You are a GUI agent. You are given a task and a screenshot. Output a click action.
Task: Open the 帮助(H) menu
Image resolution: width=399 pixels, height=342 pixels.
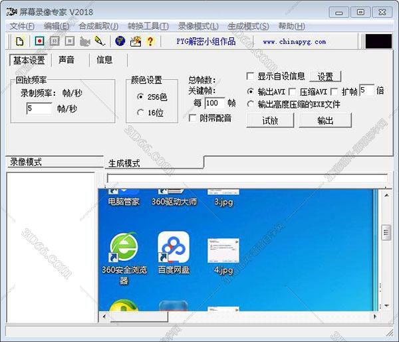[x=292, y=26]
